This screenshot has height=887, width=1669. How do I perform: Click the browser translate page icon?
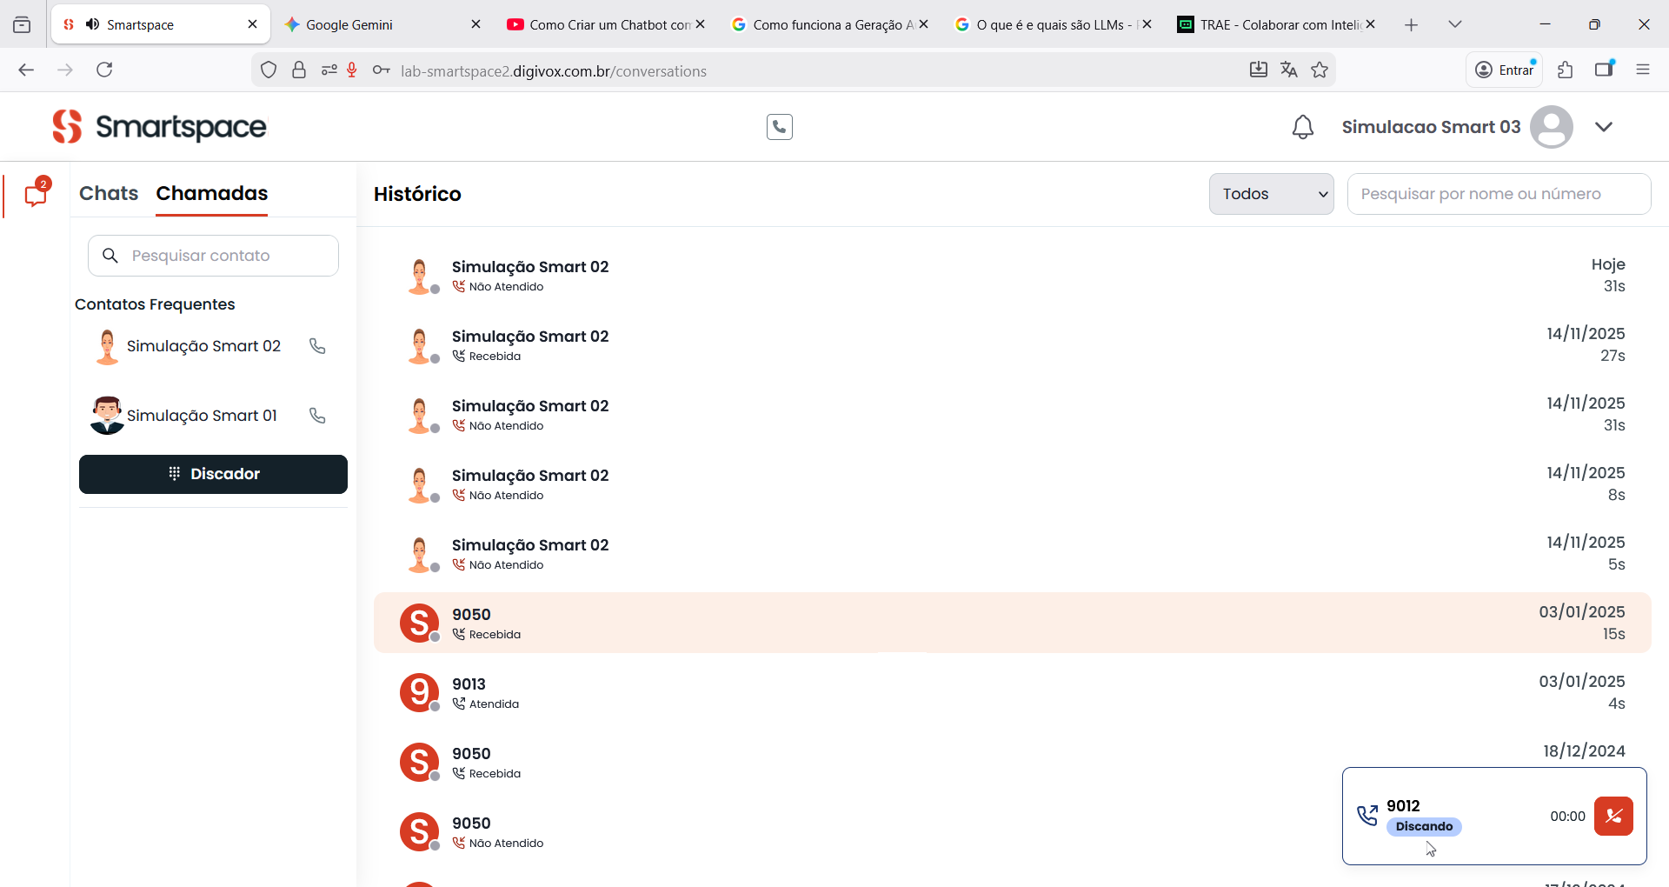(1288, 70)
